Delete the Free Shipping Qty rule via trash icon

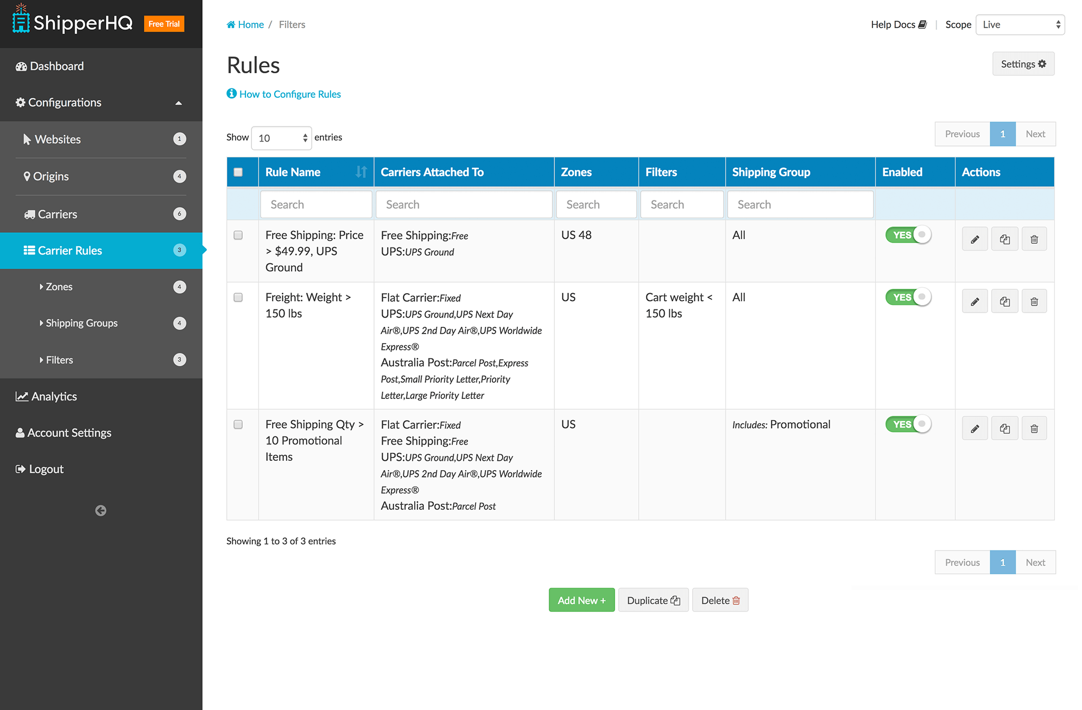(1034, 428)
